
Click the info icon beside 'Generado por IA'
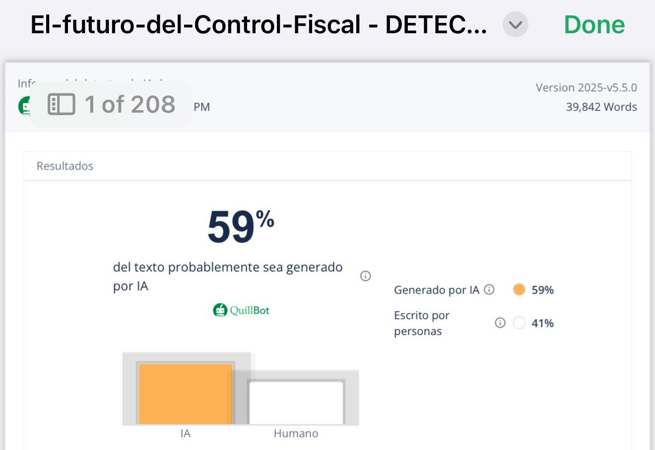pyautogui.click(x=489, y=289)
